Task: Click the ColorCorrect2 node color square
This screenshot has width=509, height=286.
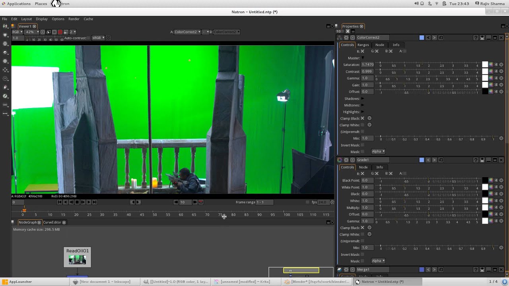Action: point(422,37)
